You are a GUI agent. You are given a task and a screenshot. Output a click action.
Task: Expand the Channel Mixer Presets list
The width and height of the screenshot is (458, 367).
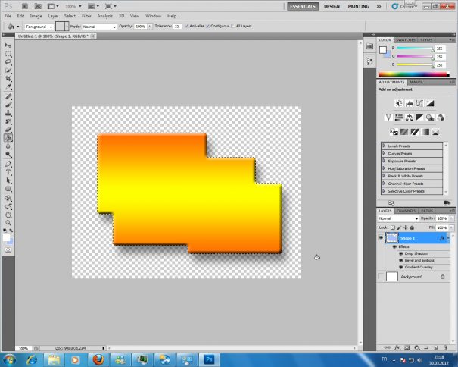(384, 183)
